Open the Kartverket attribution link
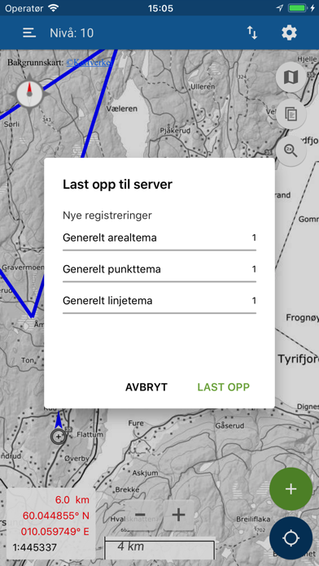 click(90, 63)
